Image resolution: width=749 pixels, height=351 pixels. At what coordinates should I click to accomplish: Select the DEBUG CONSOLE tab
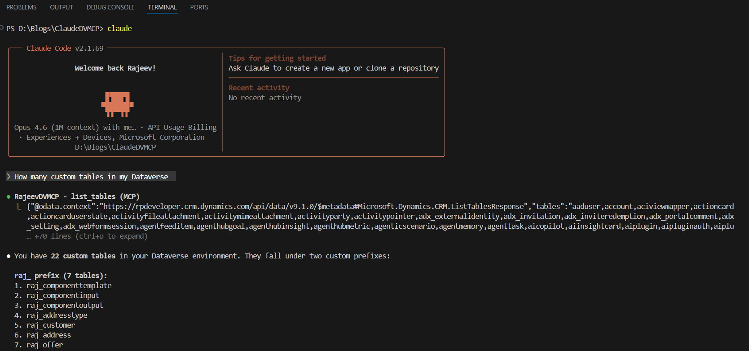(x=110, y=7)
